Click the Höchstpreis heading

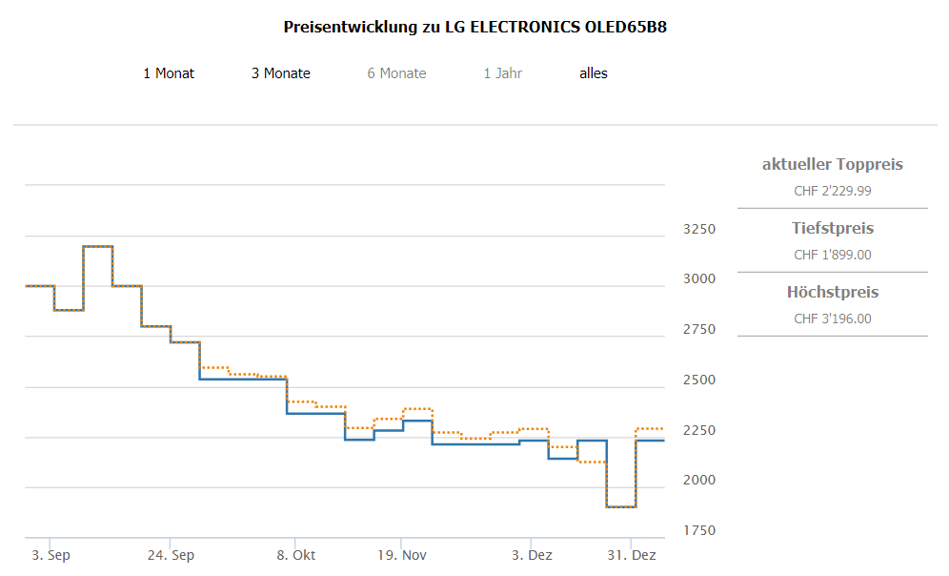pyautogui.click(x=832, y=292)
